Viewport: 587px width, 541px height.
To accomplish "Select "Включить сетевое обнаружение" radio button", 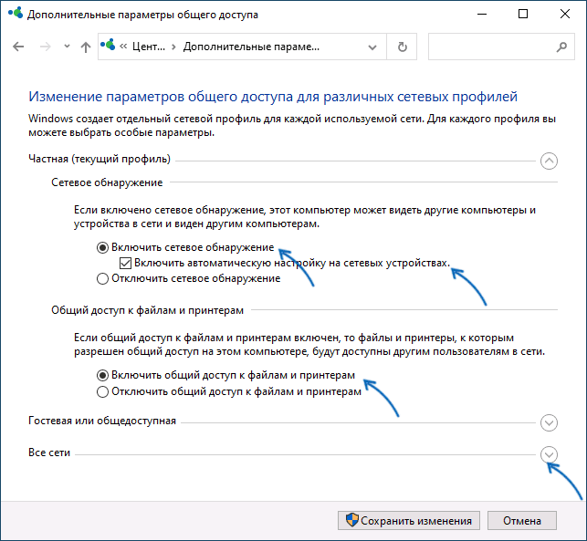I will coord(102,247).
